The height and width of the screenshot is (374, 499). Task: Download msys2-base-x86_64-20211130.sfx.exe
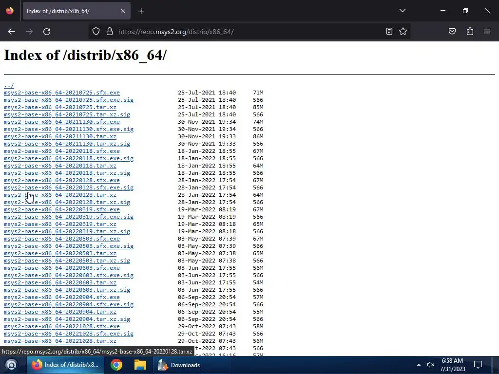coord(62,122)
